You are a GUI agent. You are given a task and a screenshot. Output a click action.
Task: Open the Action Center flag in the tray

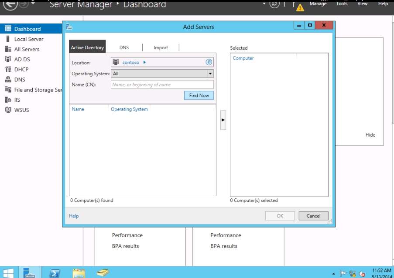(343, 274)
